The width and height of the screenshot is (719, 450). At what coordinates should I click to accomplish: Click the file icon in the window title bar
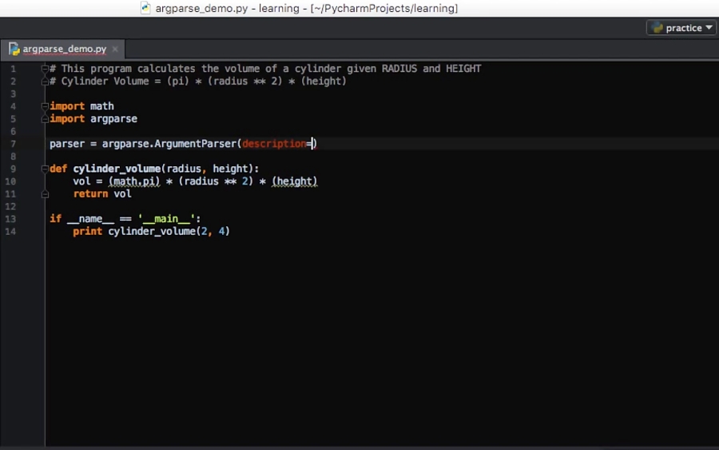[x=145, y=8]
